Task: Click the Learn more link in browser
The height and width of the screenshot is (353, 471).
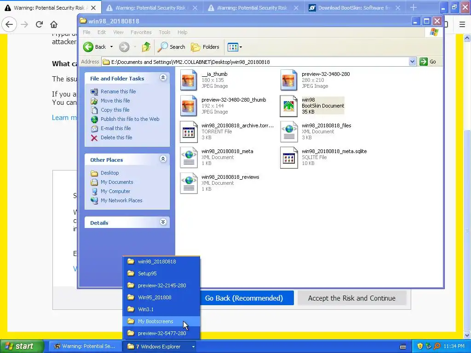Action: [x=64, y=118]
